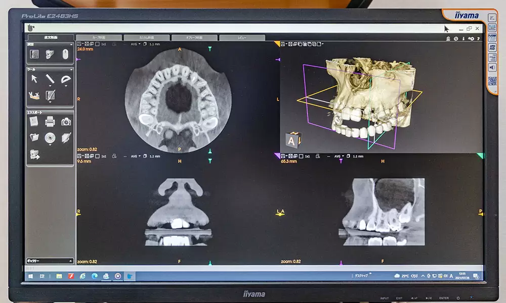This screenshot has width=506, height=303.
Task: Click the camera snapshot export icon
Action: (66, 121)
